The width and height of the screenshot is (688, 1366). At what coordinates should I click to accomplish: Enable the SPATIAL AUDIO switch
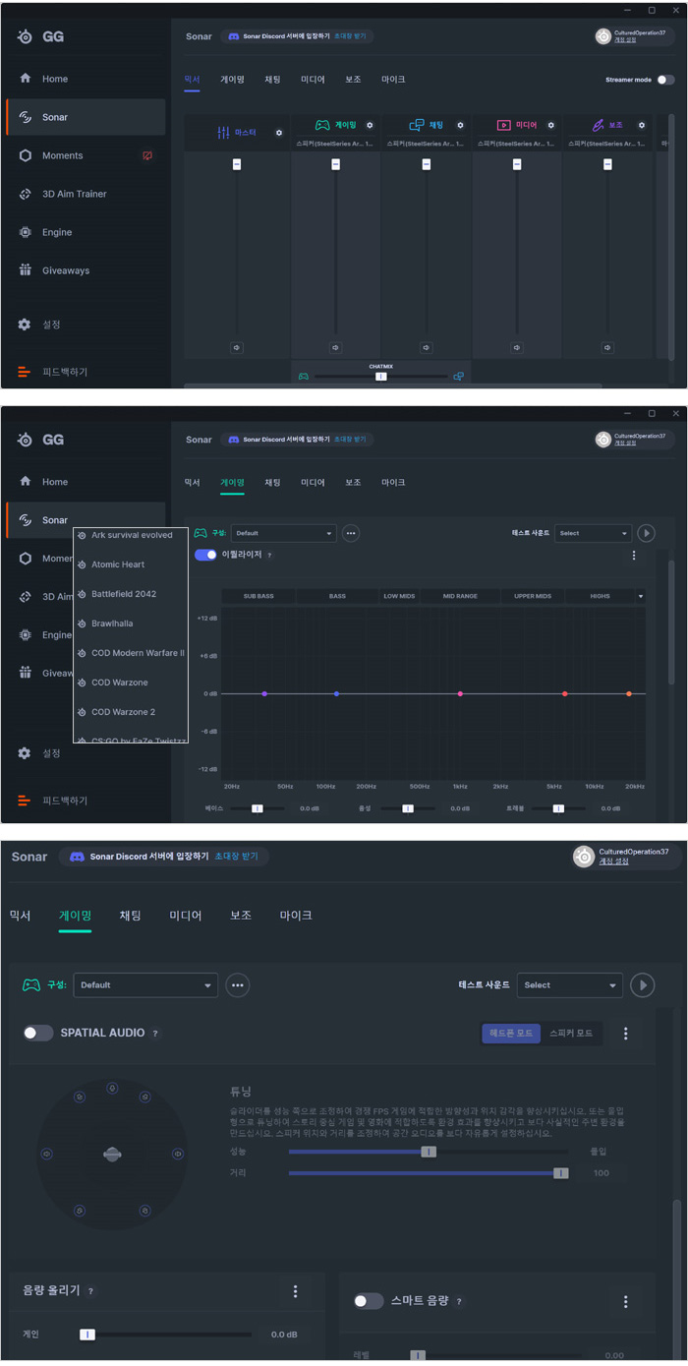[38, 1033]
